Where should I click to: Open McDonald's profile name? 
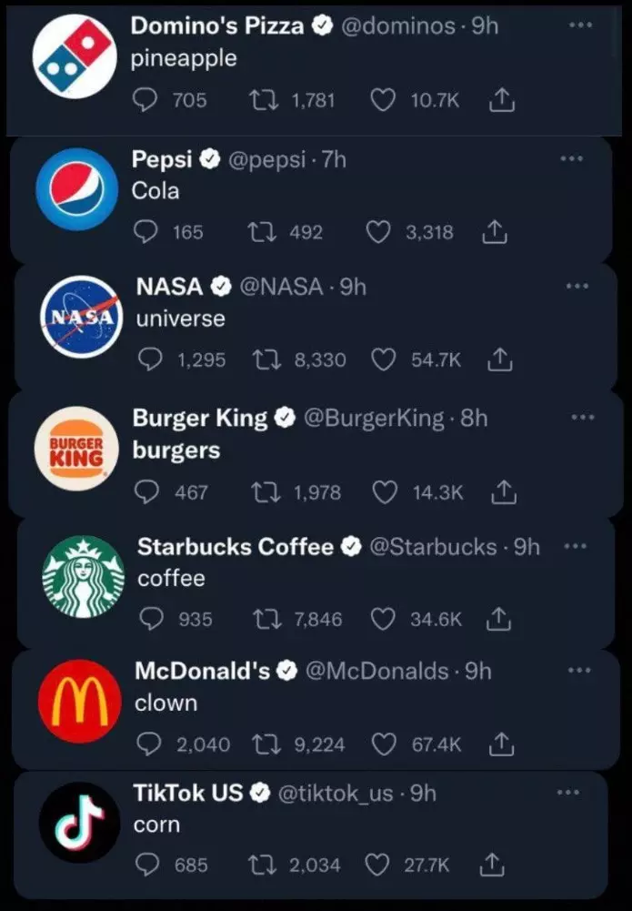tap(203, 671)
